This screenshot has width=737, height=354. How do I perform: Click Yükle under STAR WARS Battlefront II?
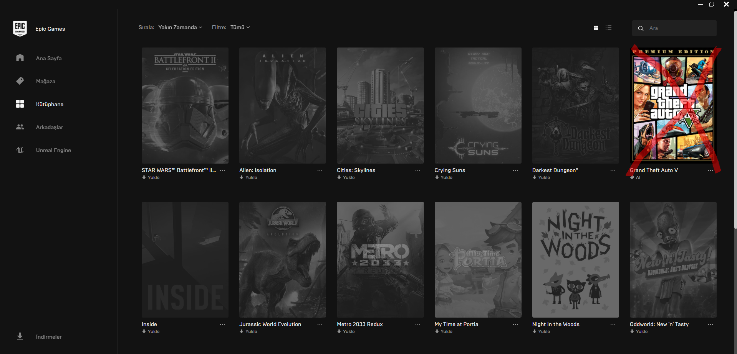[x=151, y=177]
